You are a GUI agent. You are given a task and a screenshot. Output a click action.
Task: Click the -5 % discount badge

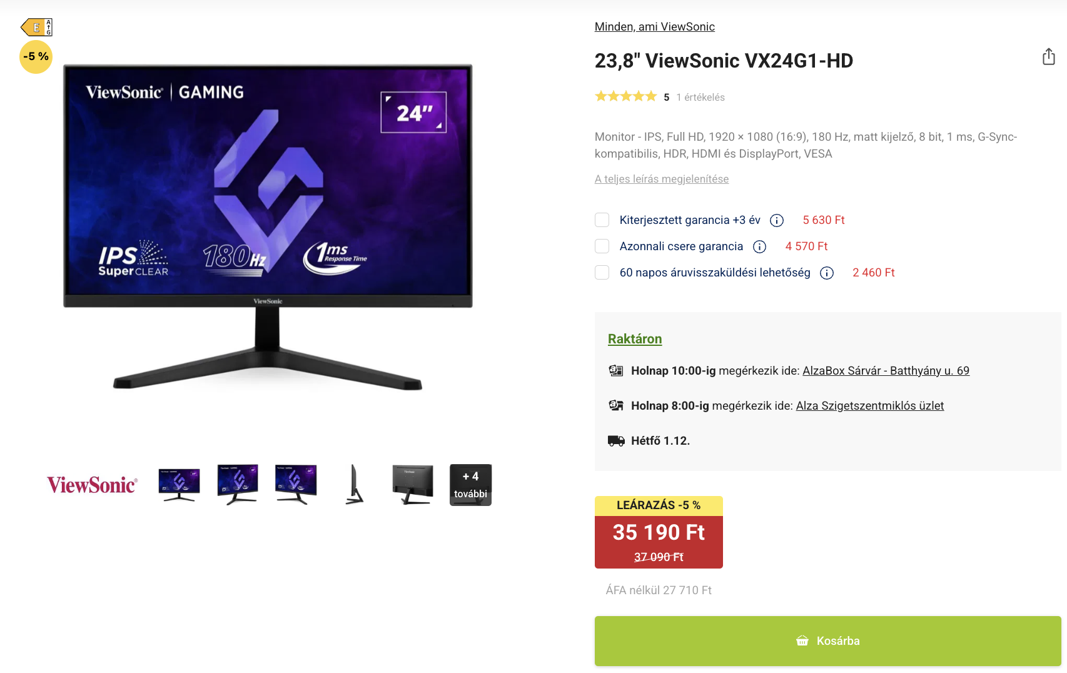(36, 57)
